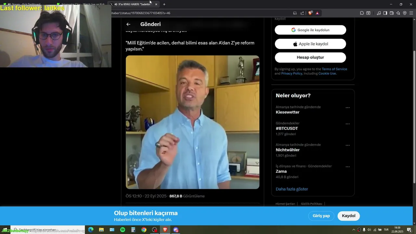
Task: Open Brave browser from taskbar
Action: 165,230
